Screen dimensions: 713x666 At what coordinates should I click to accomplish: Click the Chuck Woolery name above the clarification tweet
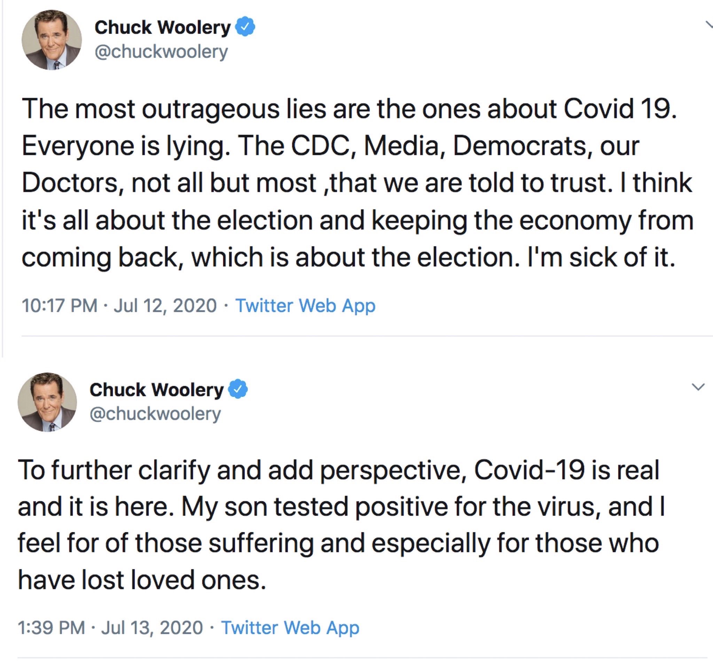157,390
